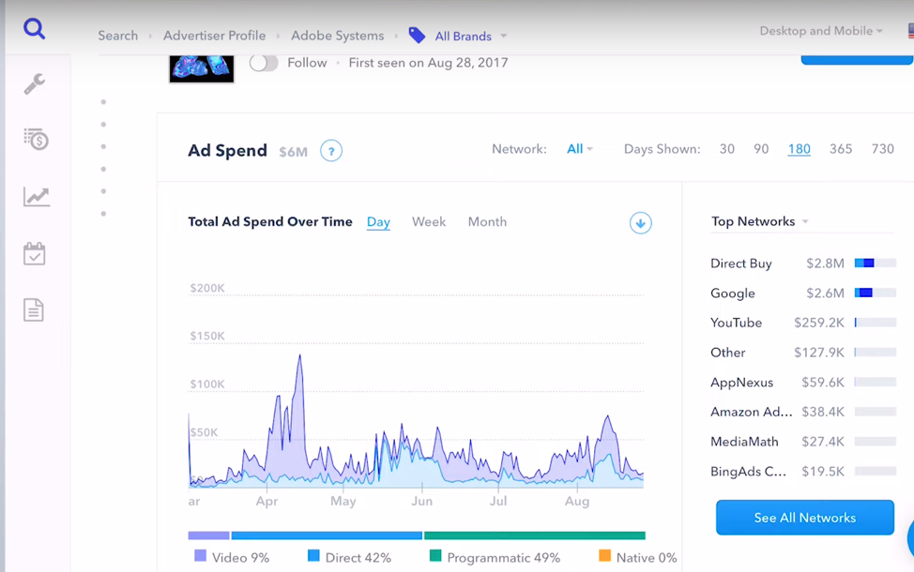Open the wrench tools icon in sidebar
The image size is (914, 572).
pos(35,83)
